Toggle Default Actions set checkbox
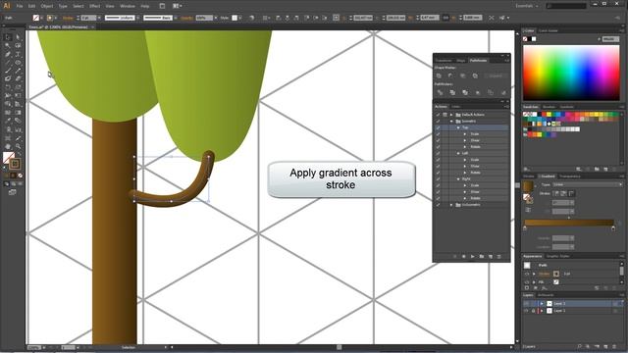Viewport: 628px width, 353px height. point(438,115)
